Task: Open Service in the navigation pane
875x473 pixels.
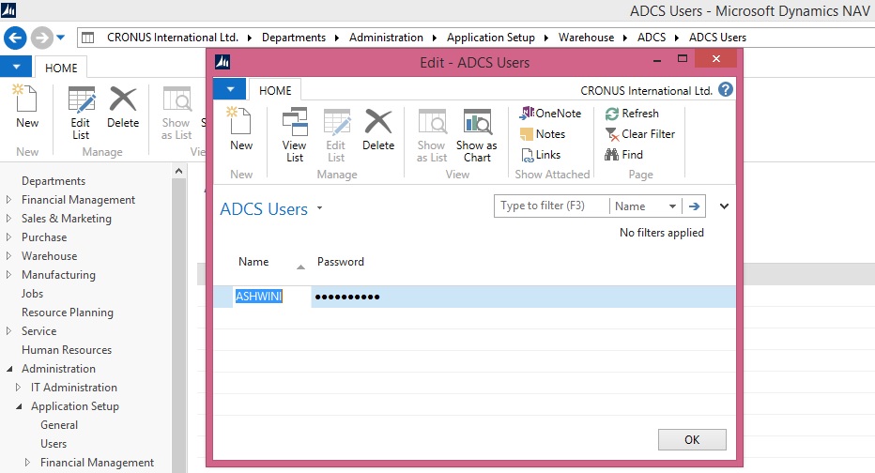Action: [x=39, y=330]
